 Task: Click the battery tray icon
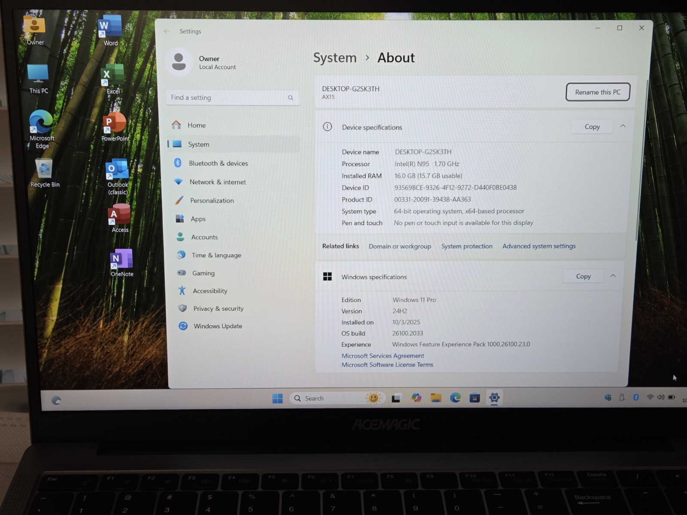pos(672,397)
